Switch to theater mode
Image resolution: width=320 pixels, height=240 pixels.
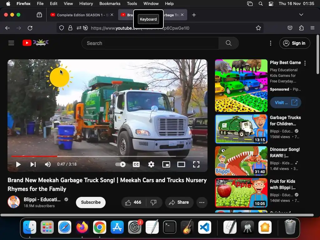point(181,164)
